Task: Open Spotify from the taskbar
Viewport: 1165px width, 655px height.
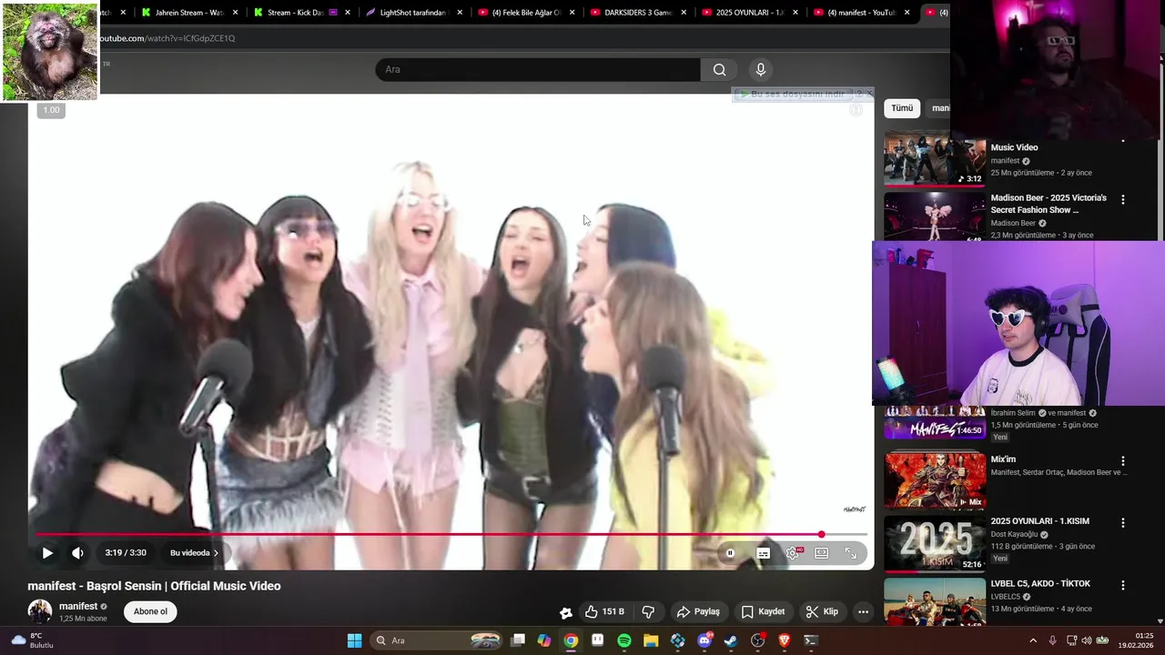Action: point(624,640)
